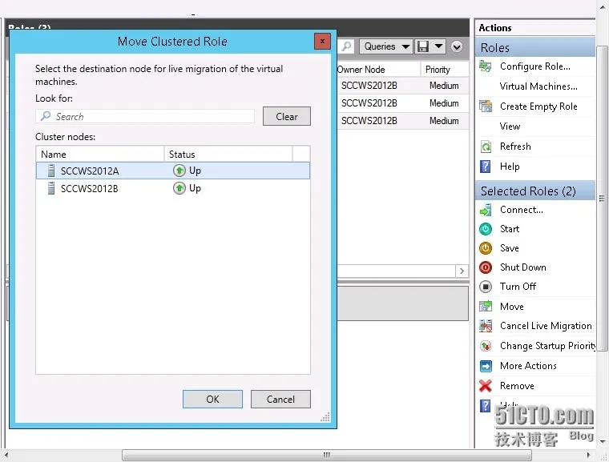
Task: Click Shut Down action
Action: [522, 267]
